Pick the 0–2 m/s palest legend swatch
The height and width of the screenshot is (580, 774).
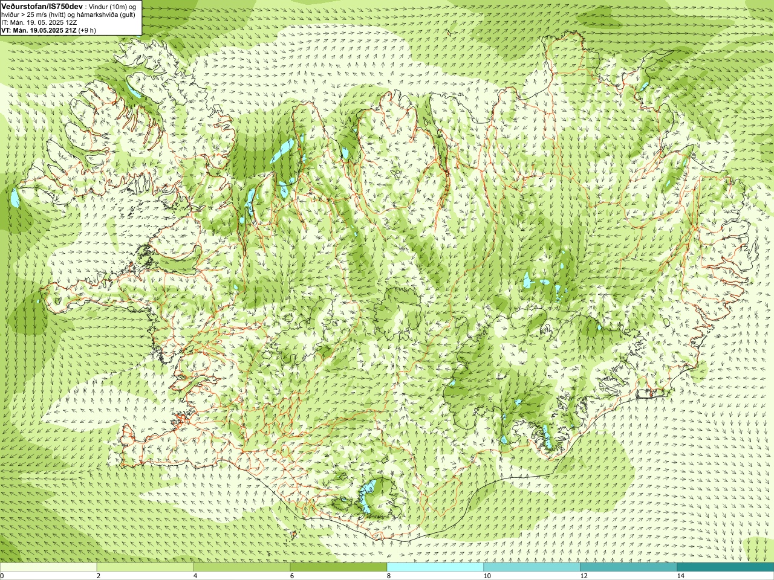click(x=48, y=567)
